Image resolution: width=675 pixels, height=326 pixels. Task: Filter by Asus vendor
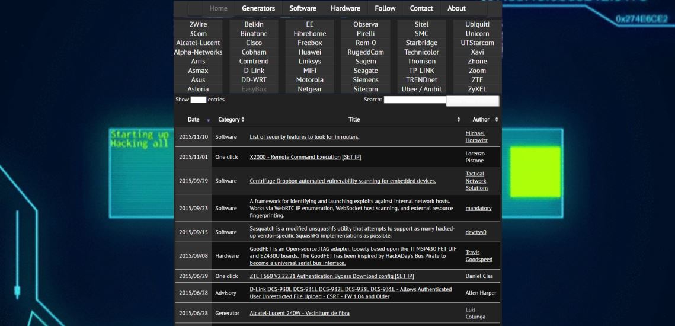point(198,80)
